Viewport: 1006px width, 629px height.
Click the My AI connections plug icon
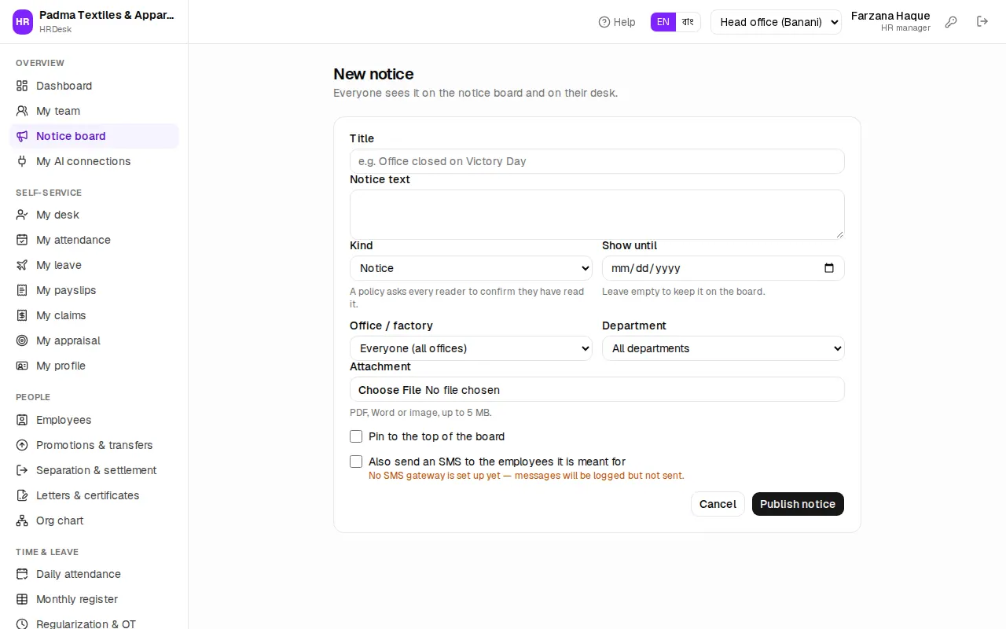22,161
